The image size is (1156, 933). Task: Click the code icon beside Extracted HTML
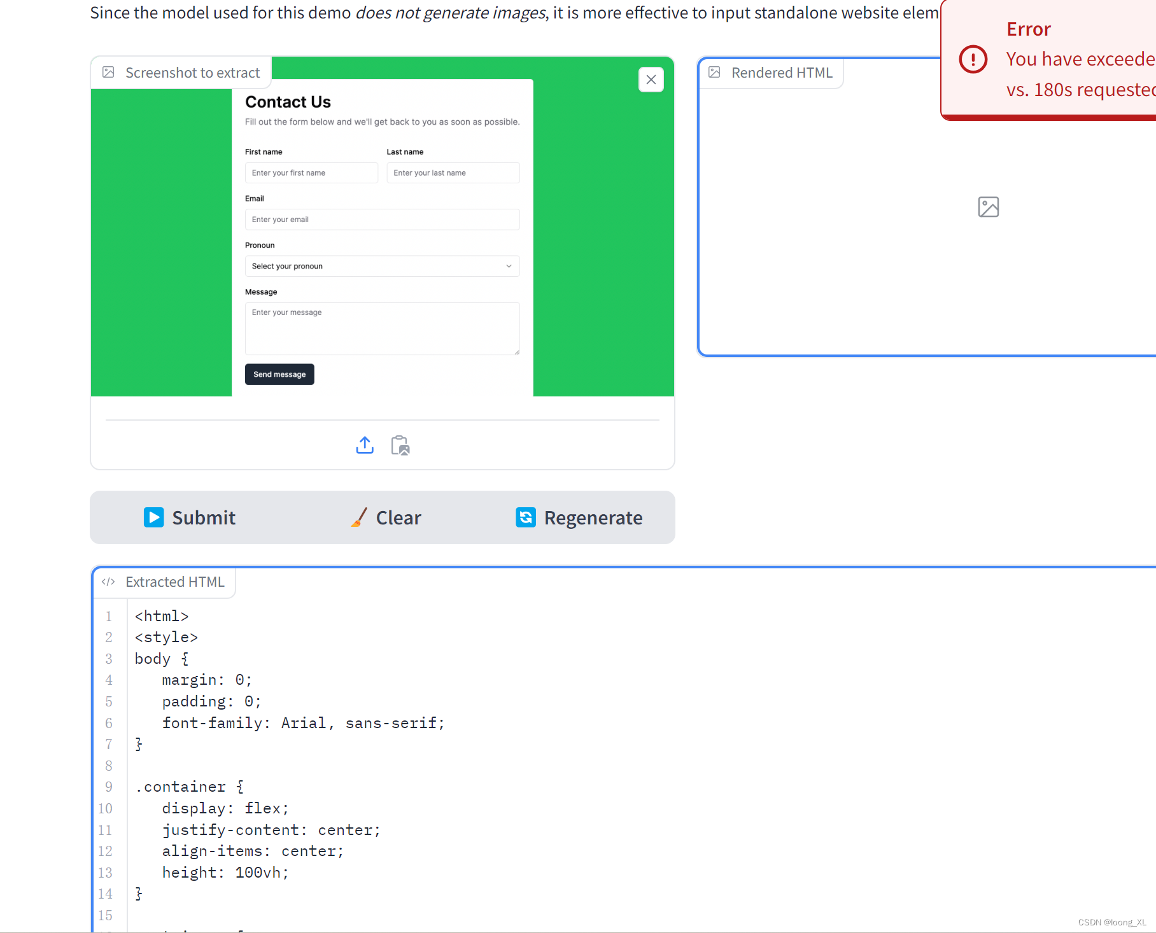point(108,582)
